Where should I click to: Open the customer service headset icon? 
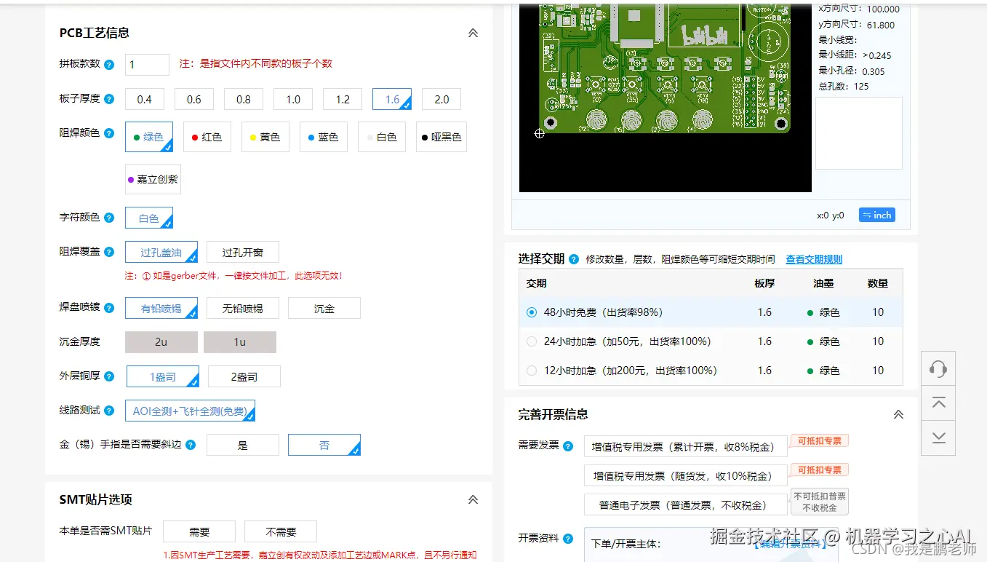click(x=938, y=368)
